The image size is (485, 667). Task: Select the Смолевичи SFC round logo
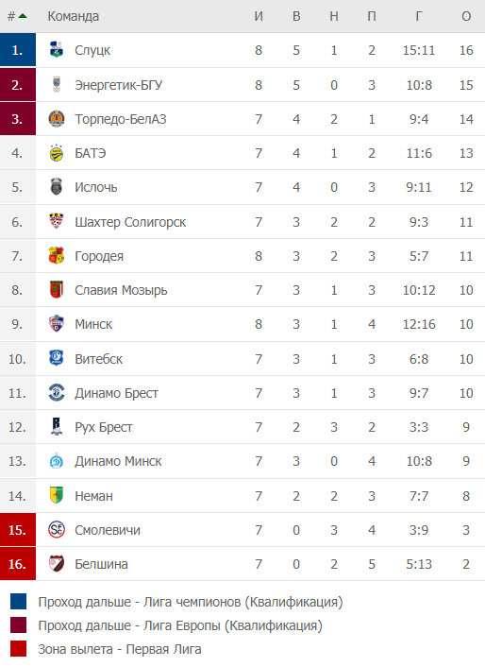point(56,530)
